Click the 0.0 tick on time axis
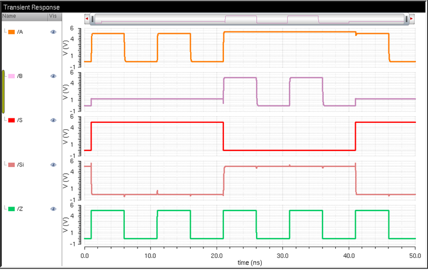This screenshot has height=270, width=428. point(85,256)
